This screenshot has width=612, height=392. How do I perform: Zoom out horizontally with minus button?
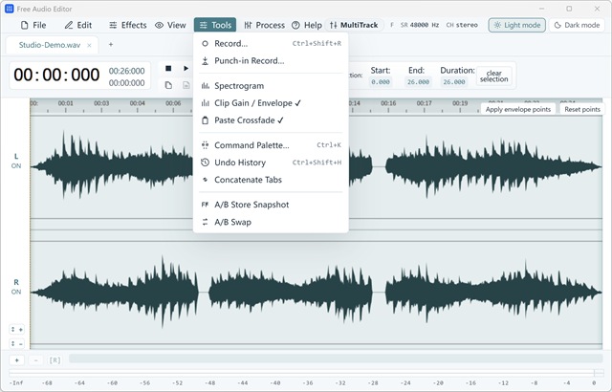[x=36, y=360]
